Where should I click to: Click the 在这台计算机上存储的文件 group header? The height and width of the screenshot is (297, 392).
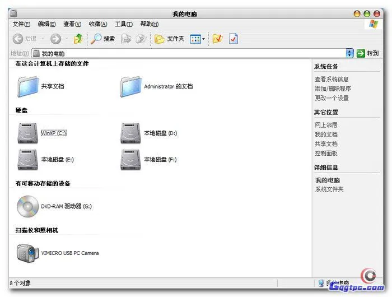(52, 64)
